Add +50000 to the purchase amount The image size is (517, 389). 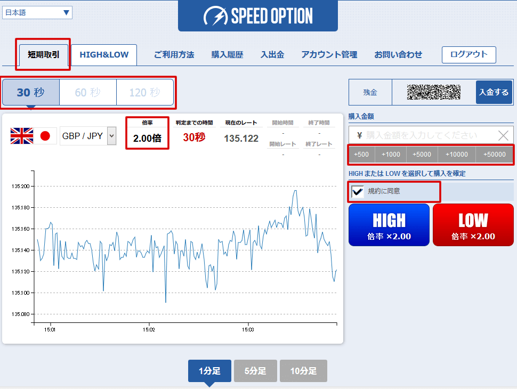(x=494, y=155)
